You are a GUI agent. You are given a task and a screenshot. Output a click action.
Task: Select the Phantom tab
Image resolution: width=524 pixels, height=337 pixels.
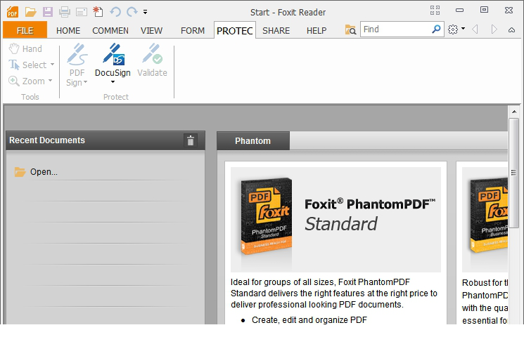(x=253, y=141)
